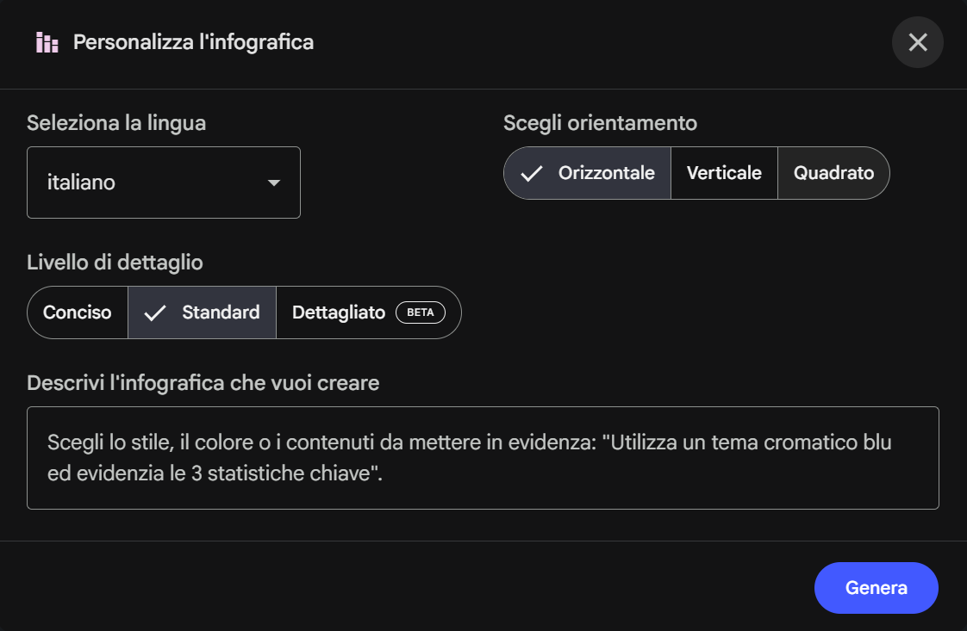
Task: Set detail level to Conciso
Action: [x=78, y=312]
